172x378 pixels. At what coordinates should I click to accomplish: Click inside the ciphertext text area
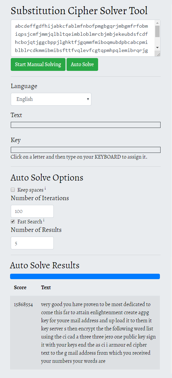(x=83, y=38)
